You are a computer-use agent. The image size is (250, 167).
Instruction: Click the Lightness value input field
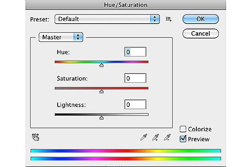[135, 104]
